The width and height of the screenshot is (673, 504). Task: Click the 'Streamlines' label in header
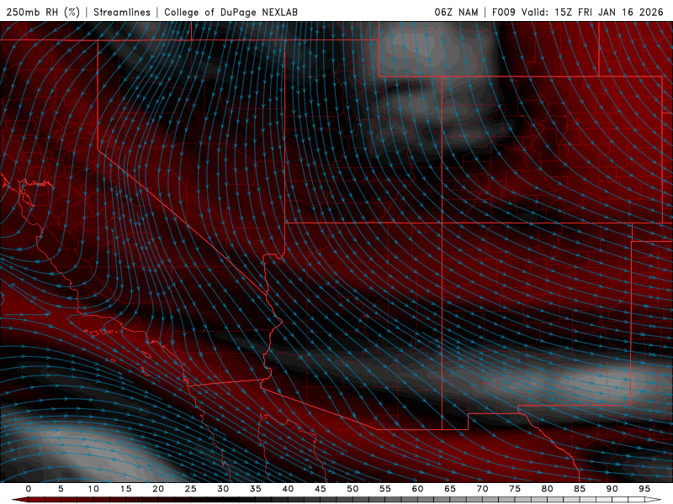tap(122, 12)
